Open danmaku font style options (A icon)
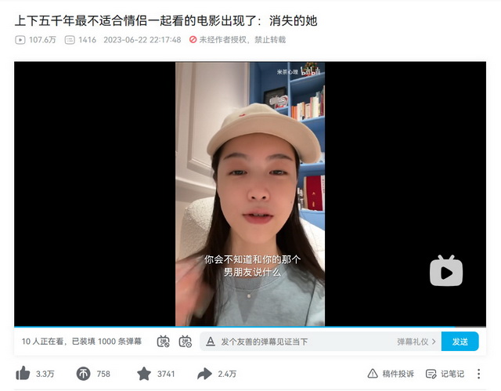The height and width of the screenshot is (391, 501). coord(211,342)
